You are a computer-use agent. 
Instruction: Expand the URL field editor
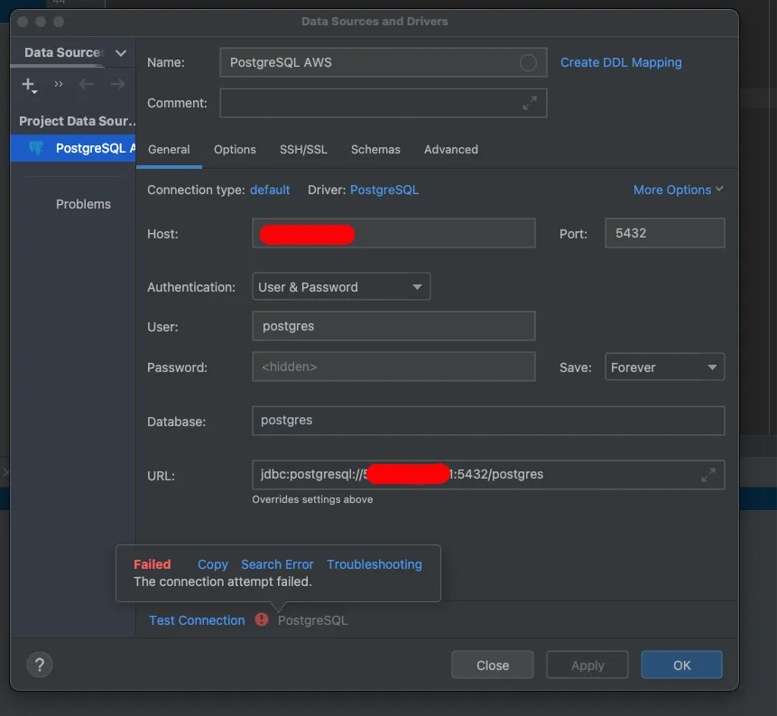(708, 475)
